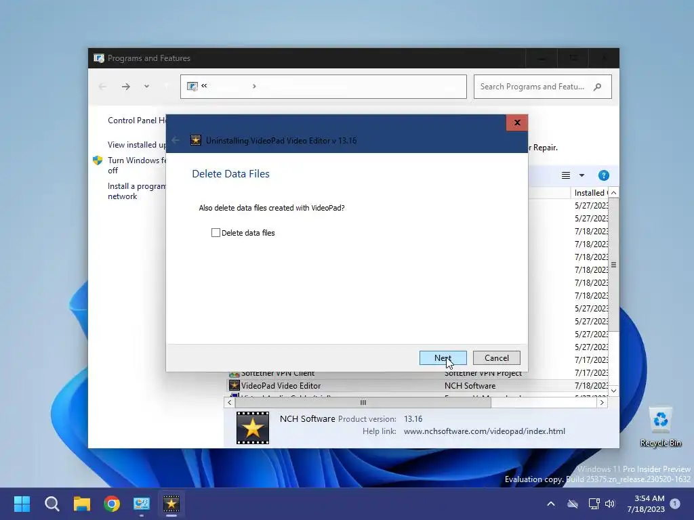This screenshot has height=520, width=694.
Task: Open View installed updates link
Action: [137, 145]
